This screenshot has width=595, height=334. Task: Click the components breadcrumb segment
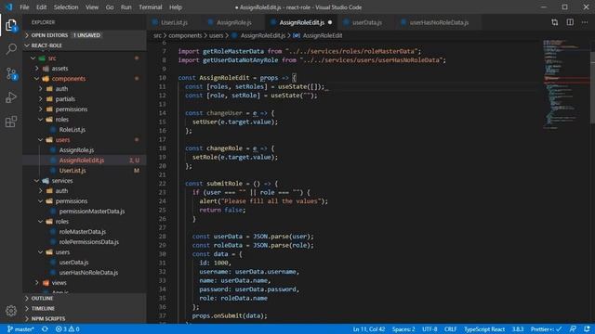tap(185, 35)
